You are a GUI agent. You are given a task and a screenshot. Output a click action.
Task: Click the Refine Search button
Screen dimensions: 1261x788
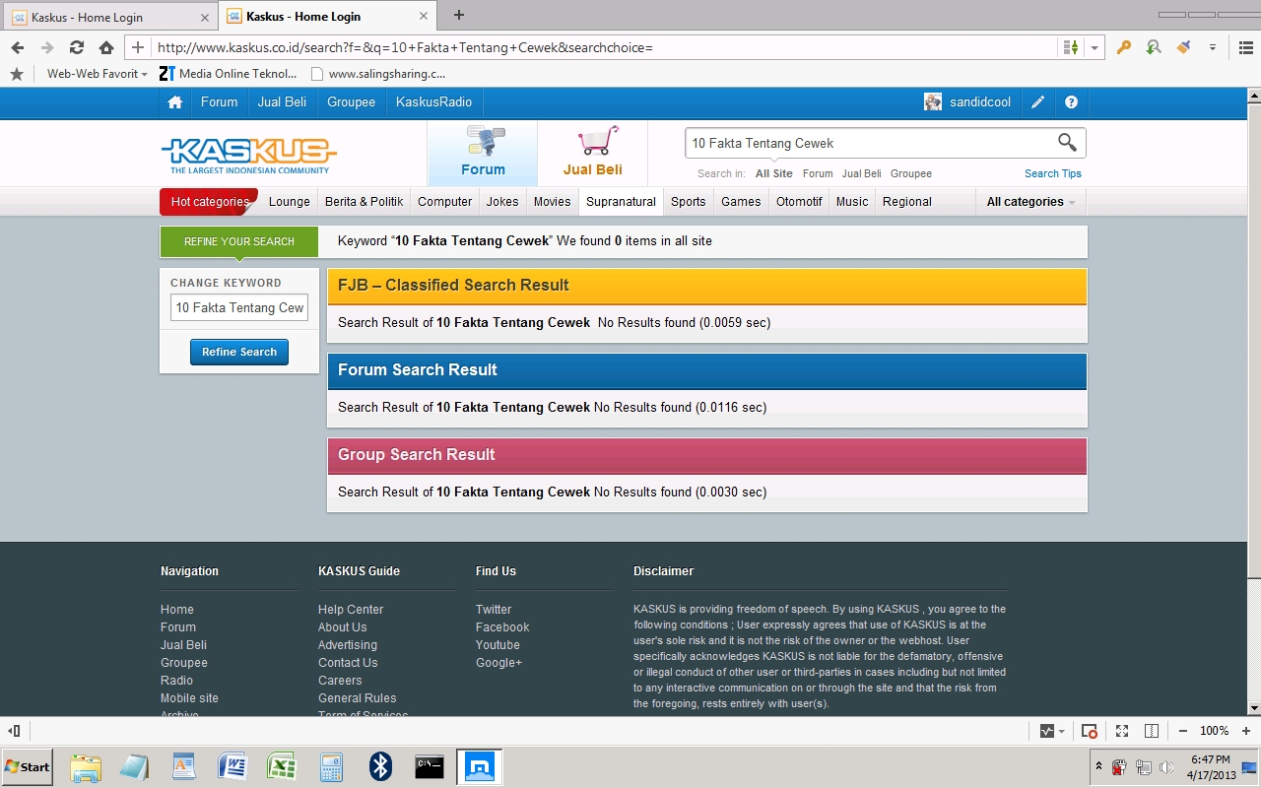tap(239, 352)
